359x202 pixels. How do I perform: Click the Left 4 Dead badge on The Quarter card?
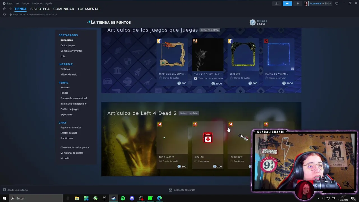pyautogui.click(x=159, y=124)
